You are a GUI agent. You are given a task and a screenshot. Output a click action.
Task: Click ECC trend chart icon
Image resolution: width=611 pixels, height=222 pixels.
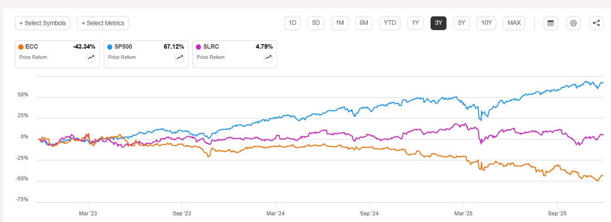coord(91,57)
